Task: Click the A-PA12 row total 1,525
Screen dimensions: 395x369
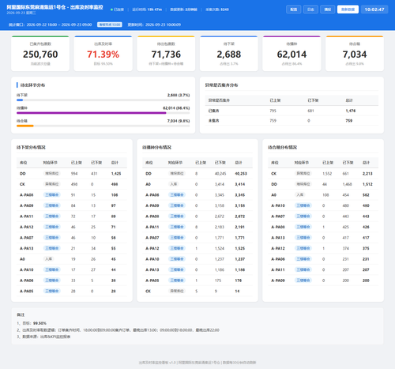Action: [x=240, y=248]
